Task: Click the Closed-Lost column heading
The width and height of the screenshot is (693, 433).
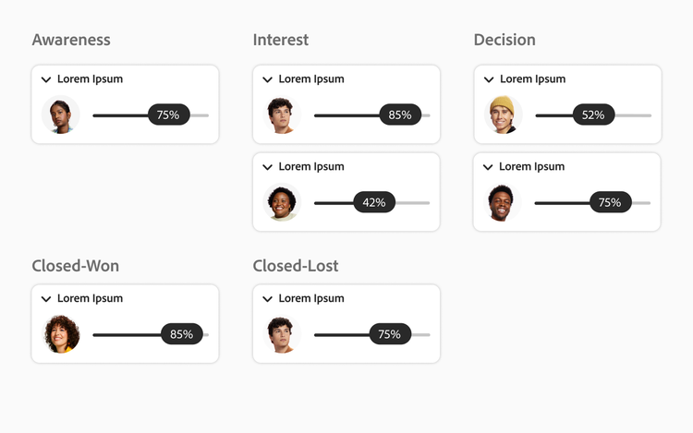Action: (296, 266)
